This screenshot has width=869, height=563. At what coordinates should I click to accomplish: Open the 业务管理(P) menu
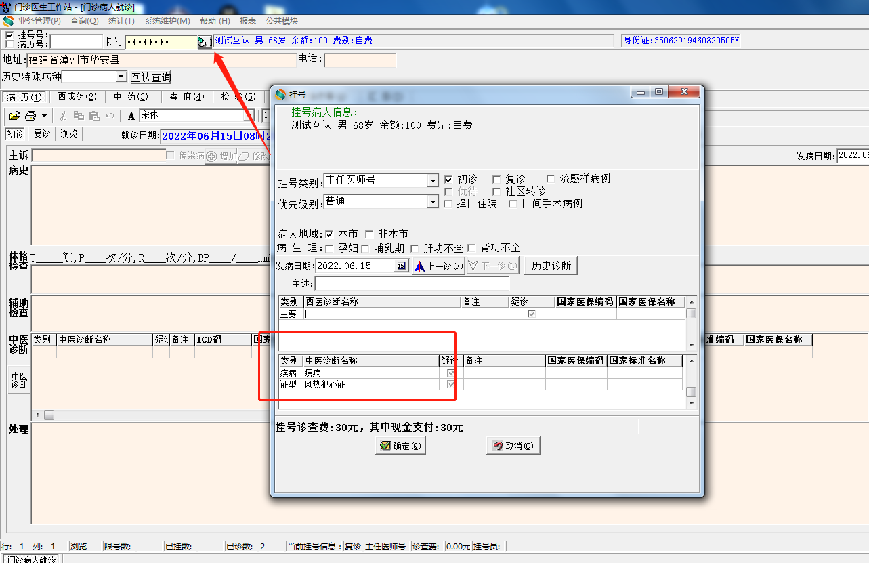click(x=39, y=21)
